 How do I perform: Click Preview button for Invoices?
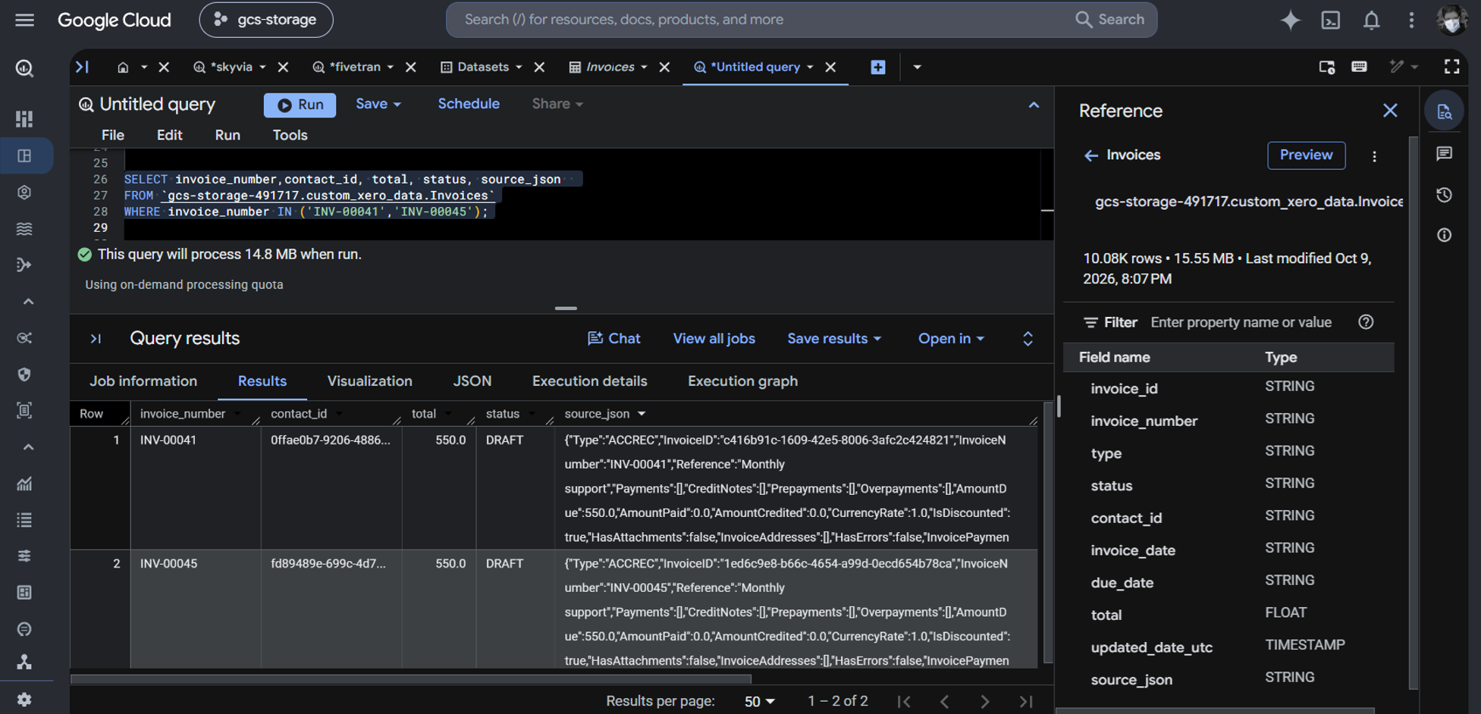pyautogui.click(x=1306, y=155)
